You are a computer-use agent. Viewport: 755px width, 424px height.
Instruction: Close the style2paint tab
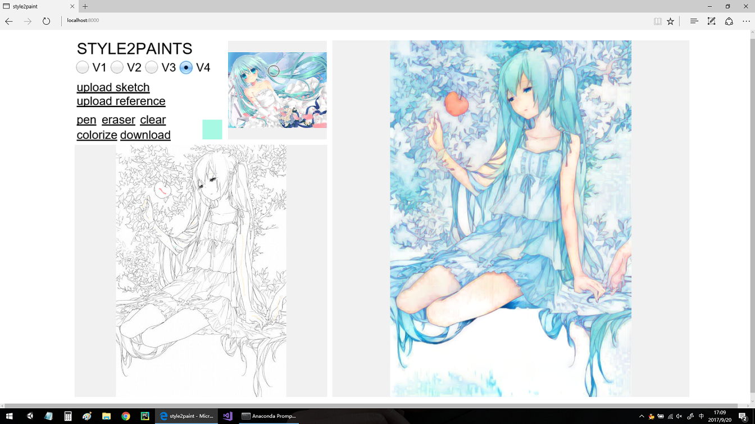coord(72,7)
